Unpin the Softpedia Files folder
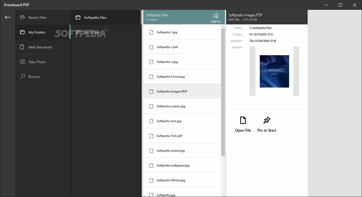Viewport: 362px width, 197px height. coord(215,18)
